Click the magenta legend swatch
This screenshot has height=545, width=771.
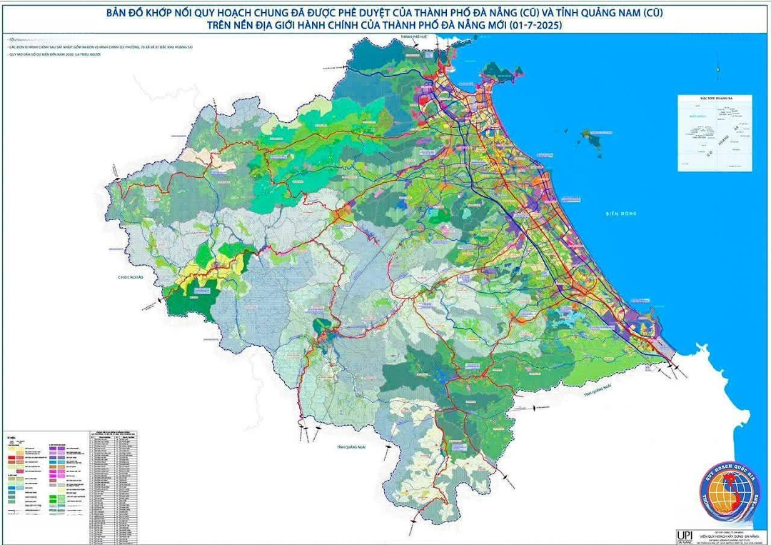[53, 471]
